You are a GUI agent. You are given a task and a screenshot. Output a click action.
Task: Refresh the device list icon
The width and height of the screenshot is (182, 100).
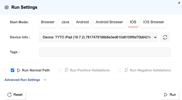[x=165, y=37]
